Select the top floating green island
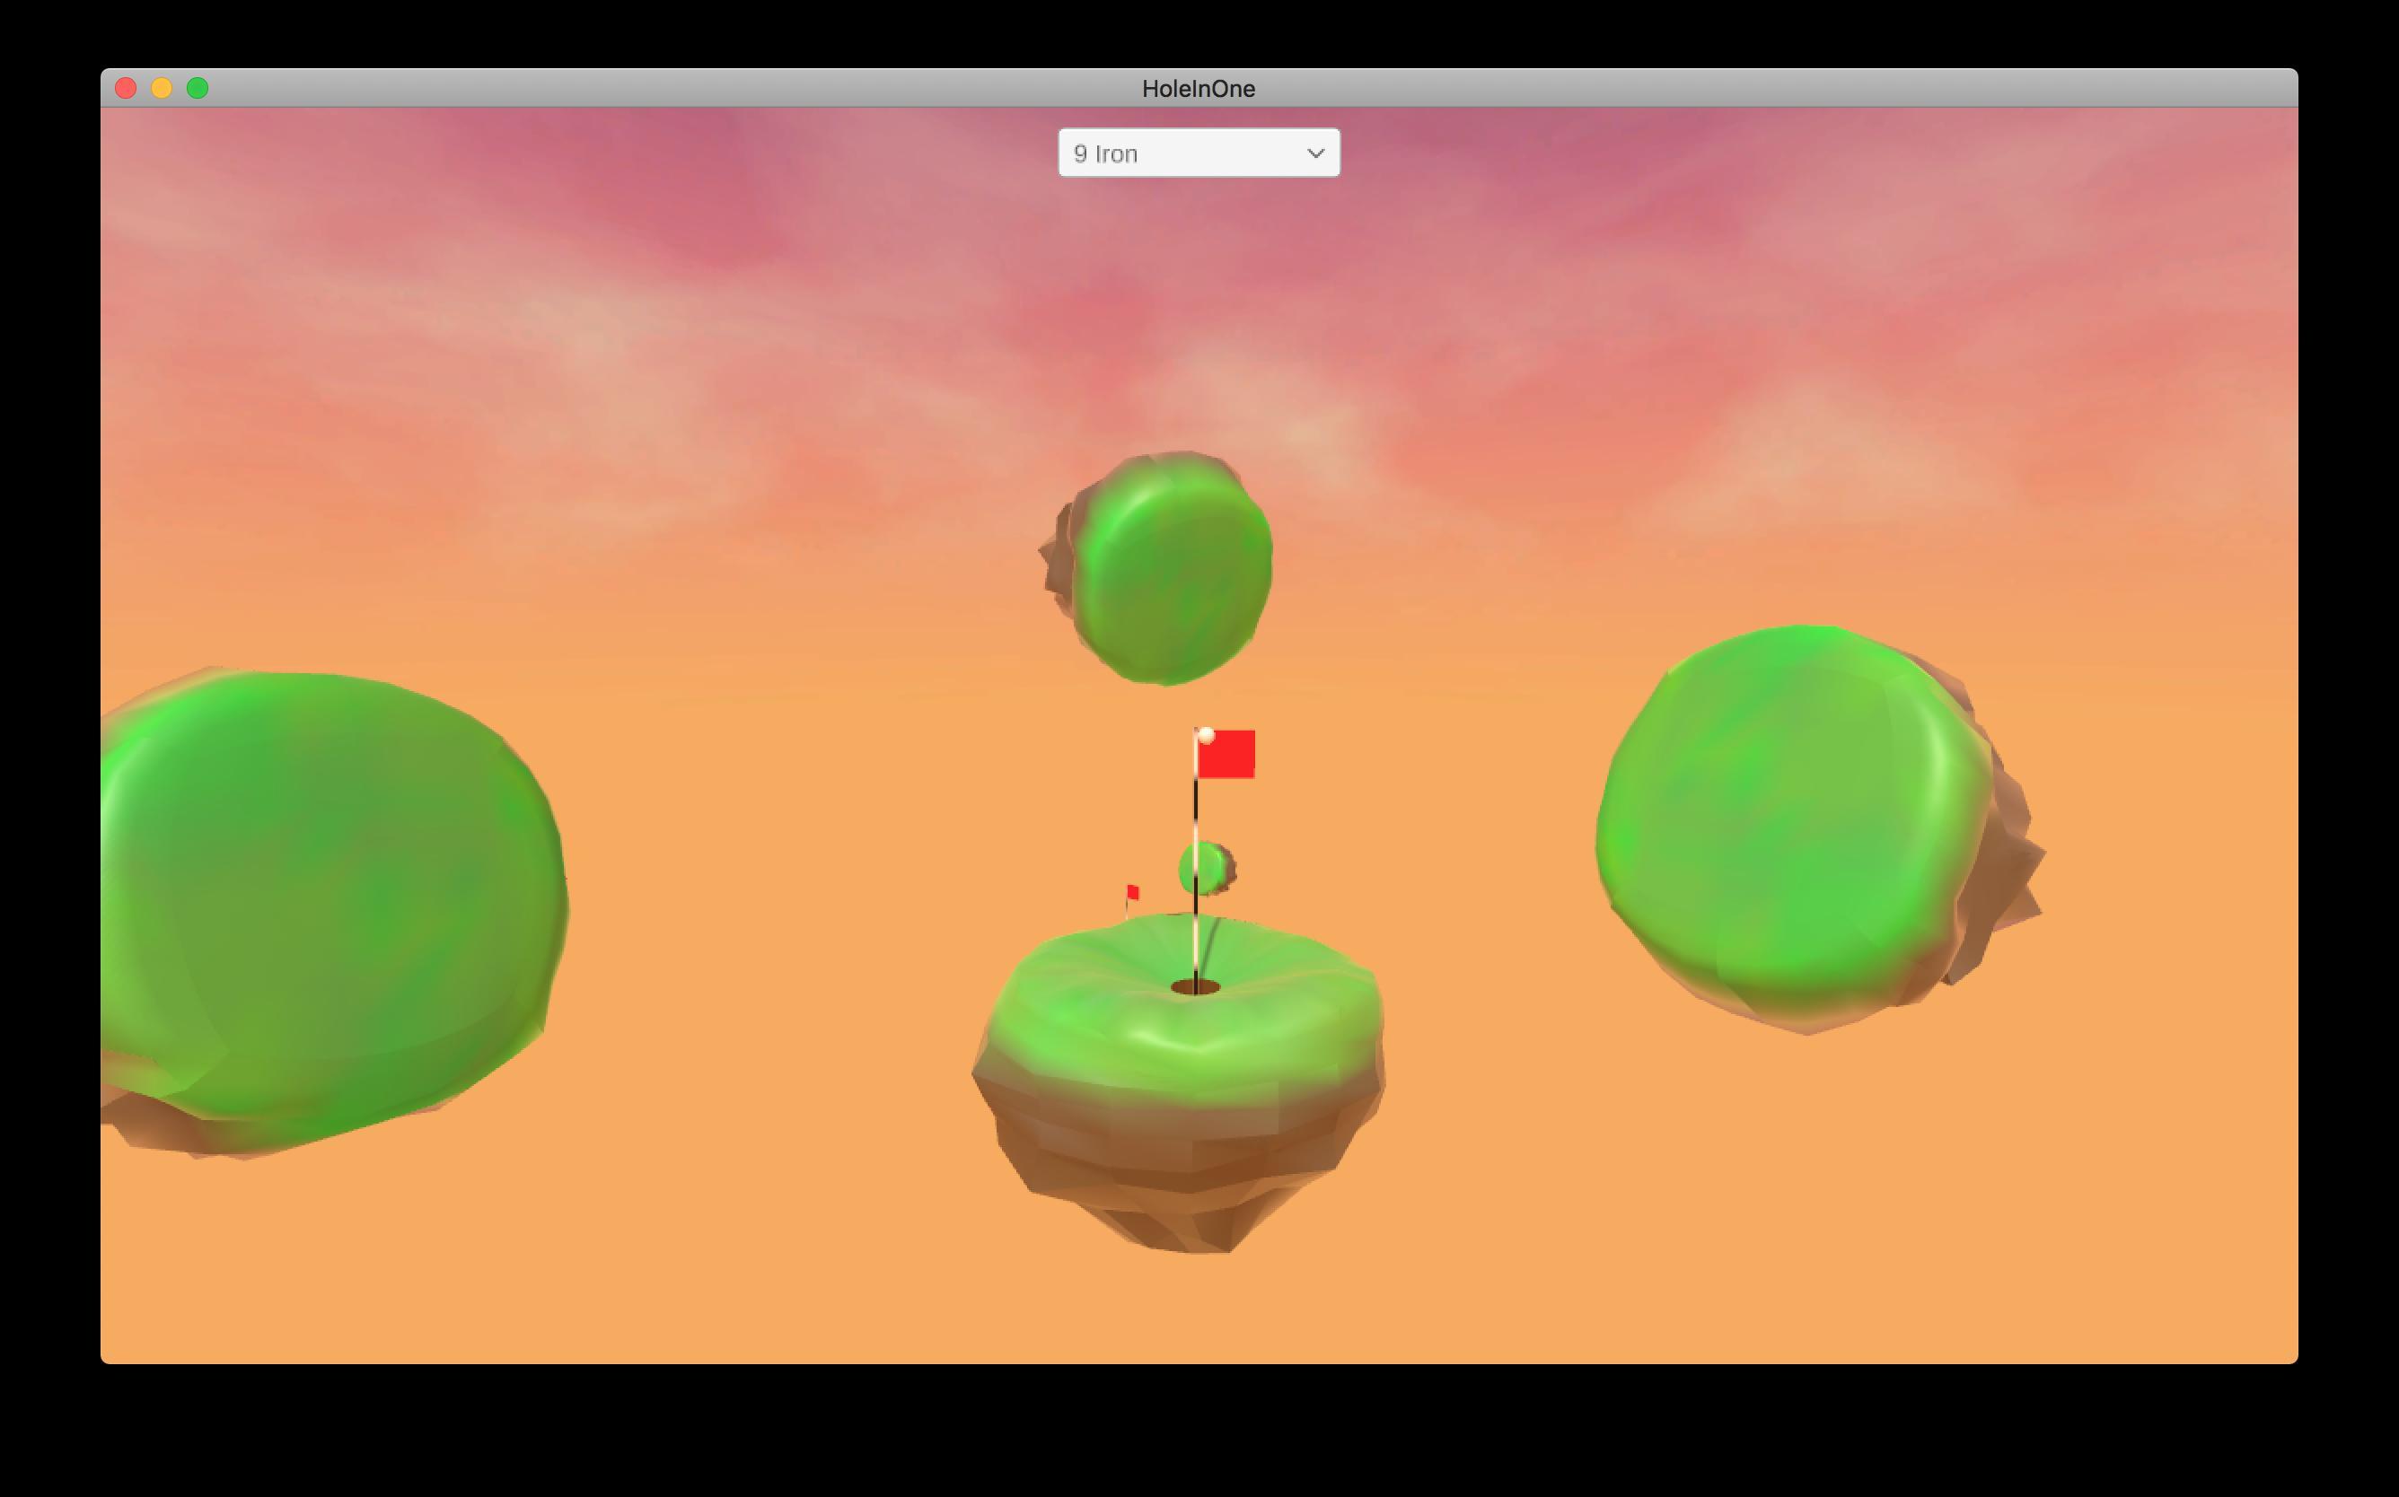2399x1497 pixels. click(x=1169, y=569)
